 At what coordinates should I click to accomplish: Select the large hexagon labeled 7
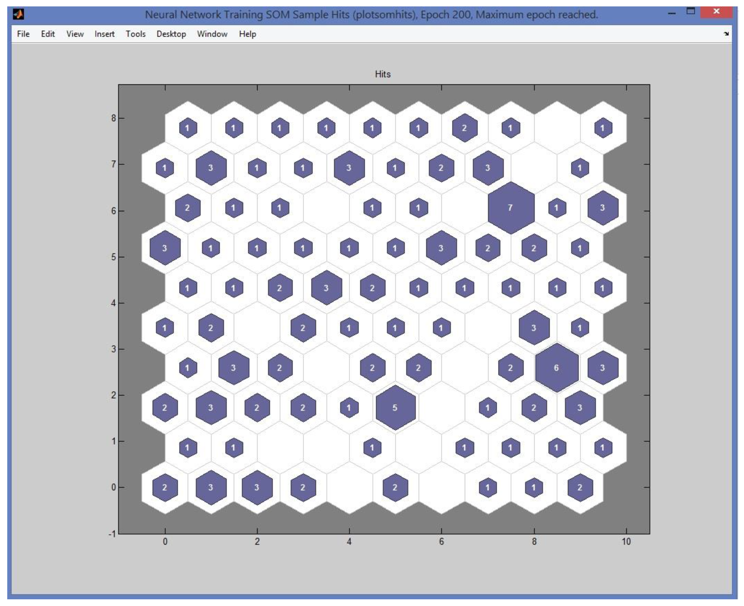click(511, 208)
